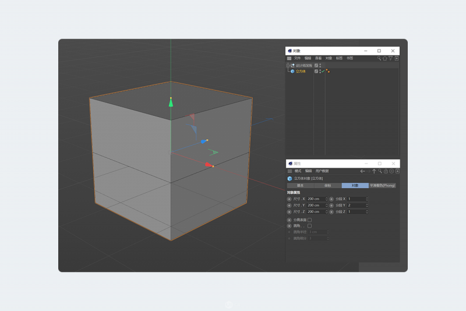Viewport: 466px width, 311px height.
Task: Click the 尺寸 Y input field
Action: [315, 205]
